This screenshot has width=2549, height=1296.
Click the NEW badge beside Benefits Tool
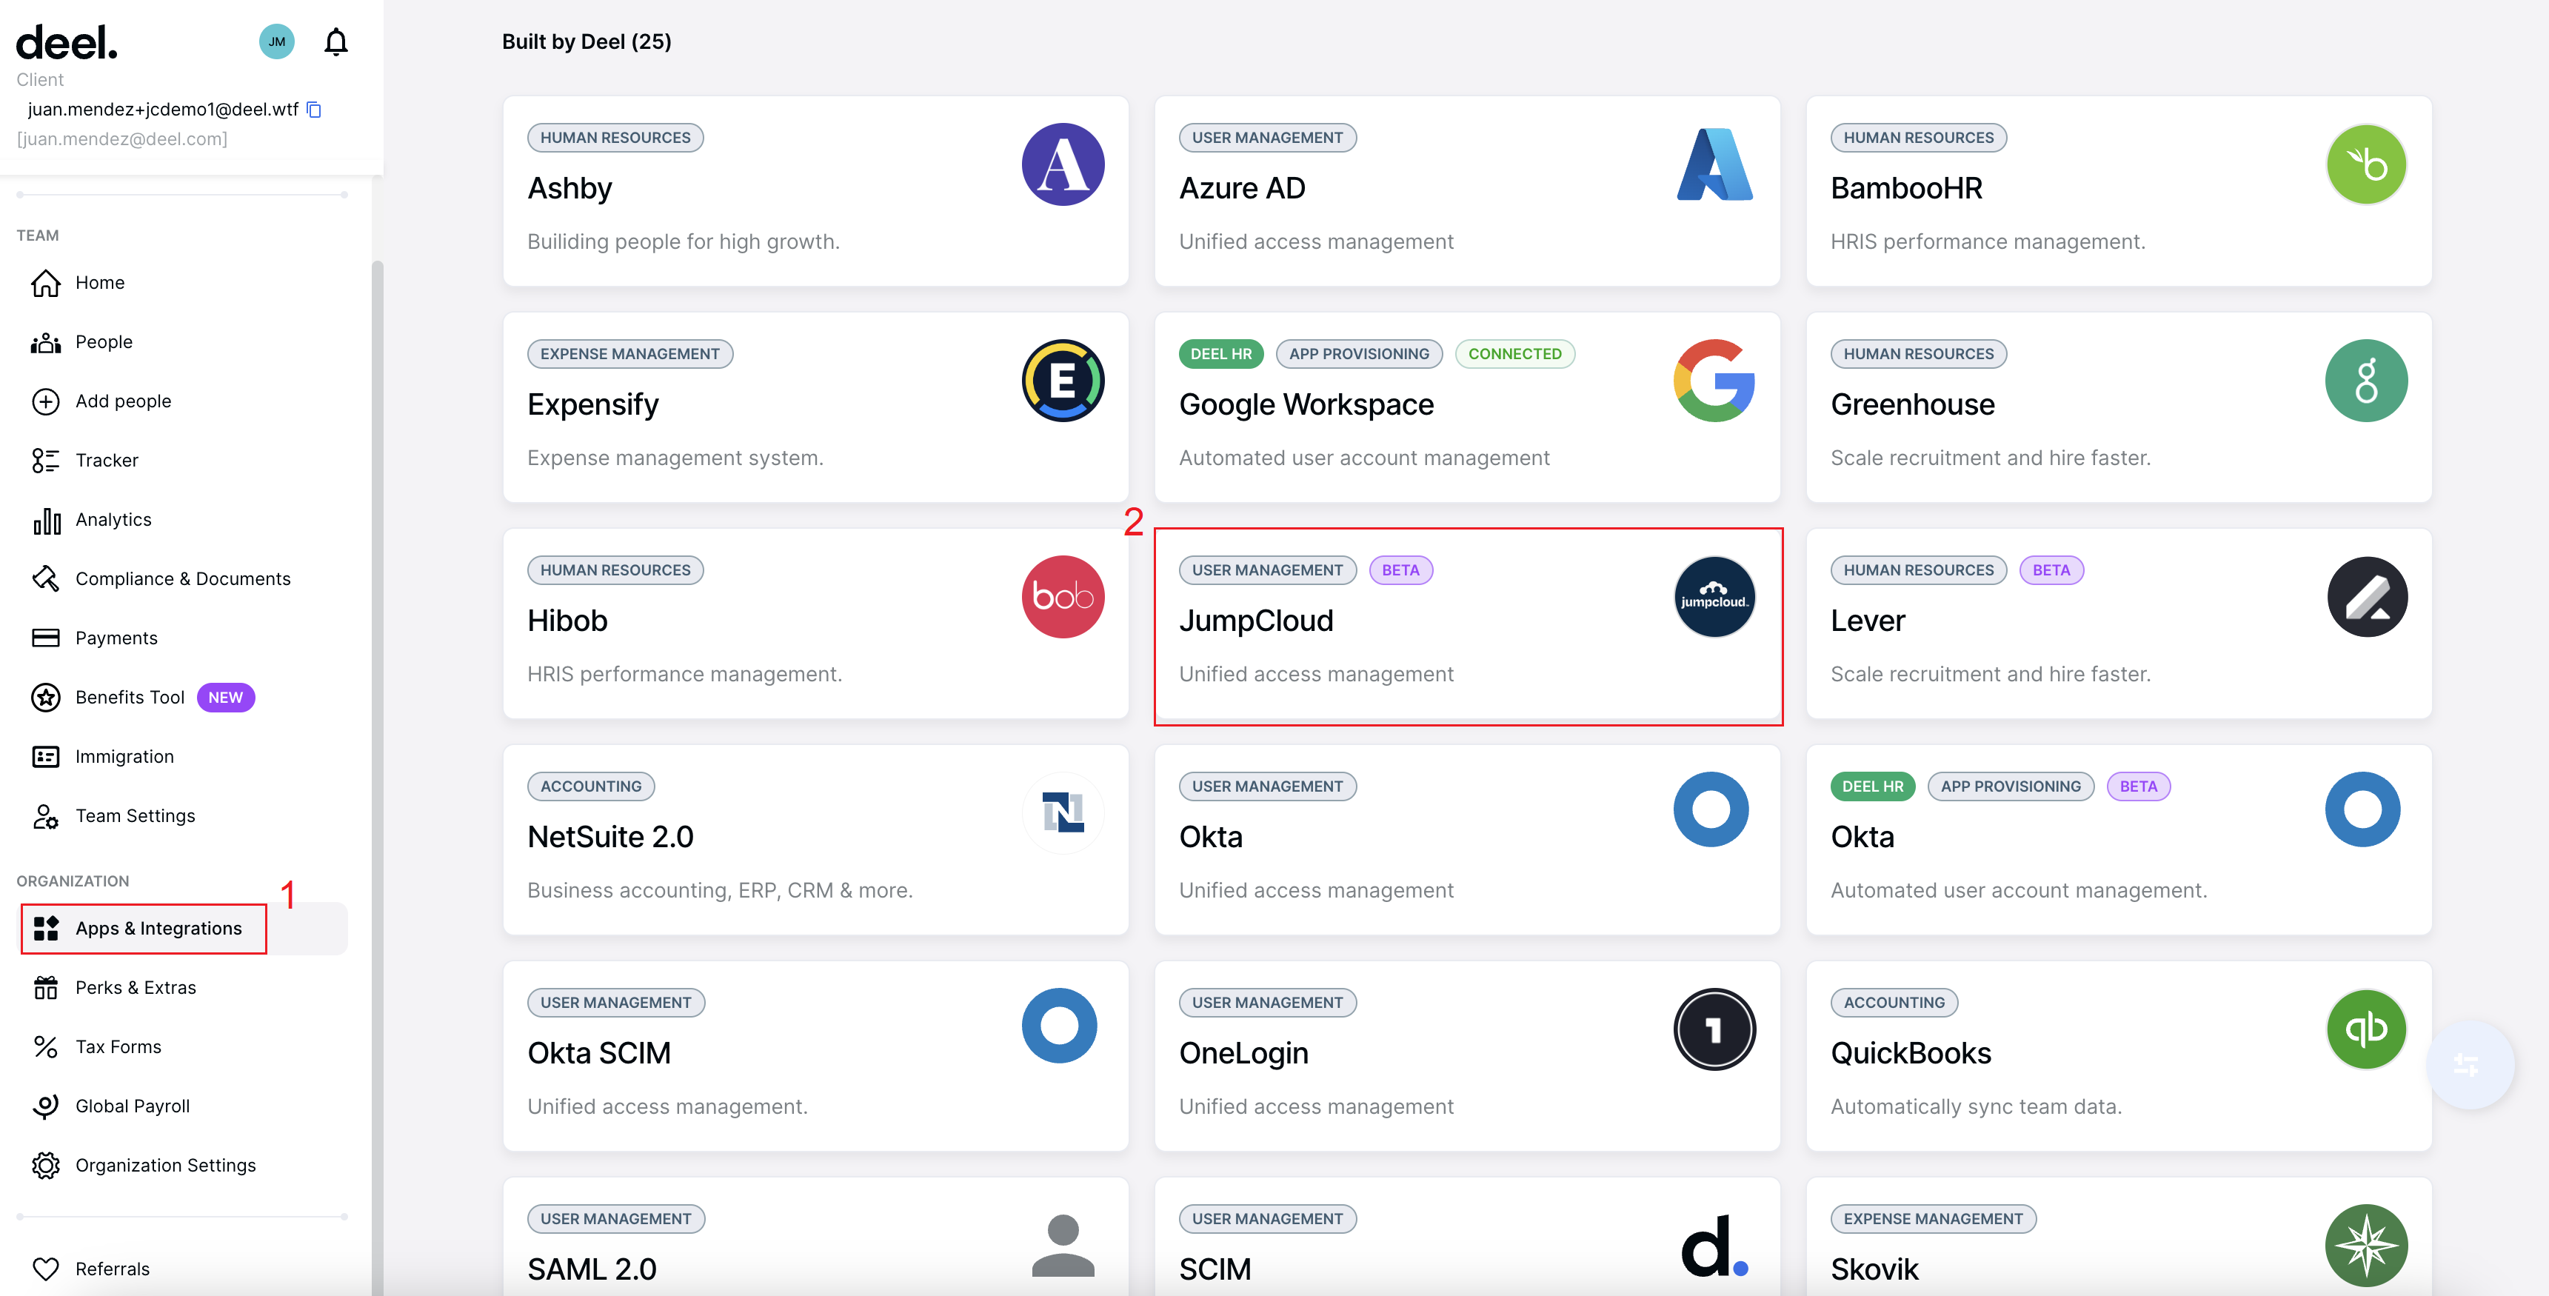pyautogui.click(x=226, y=698)
